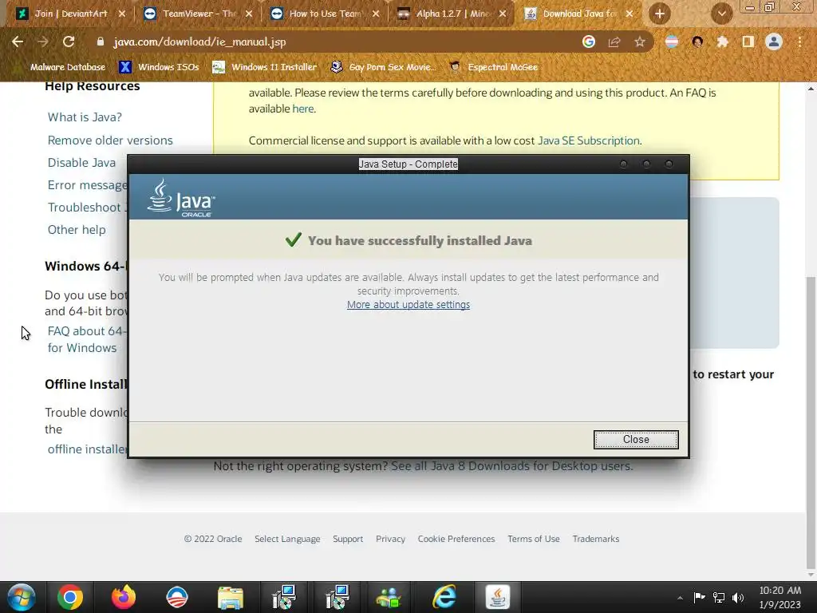Screen dimensions: 817x613
Task: Open Espectral McGee bookmark
Action: coord(493,67)
